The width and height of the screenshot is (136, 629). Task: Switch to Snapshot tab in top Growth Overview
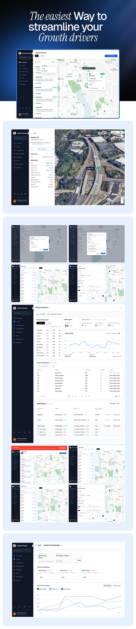pyautogui.click(x=42, y=56)
